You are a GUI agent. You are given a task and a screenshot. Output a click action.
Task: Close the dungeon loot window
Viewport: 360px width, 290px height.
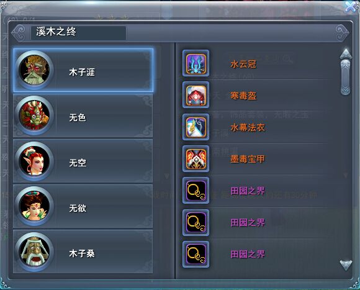tap(351, 6)
